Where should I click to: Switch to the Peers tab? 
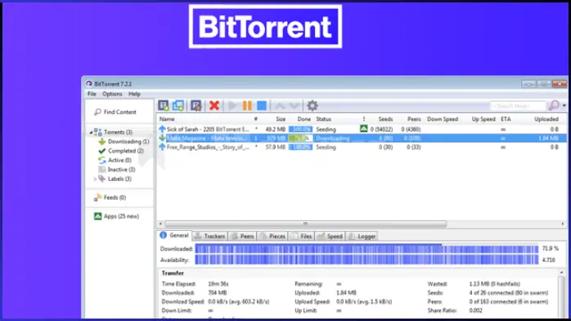coord(242,237)
